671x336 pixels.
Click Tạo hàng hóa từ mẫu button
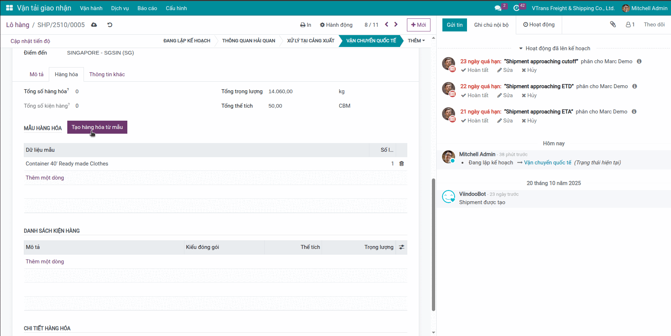click(97, 127)
